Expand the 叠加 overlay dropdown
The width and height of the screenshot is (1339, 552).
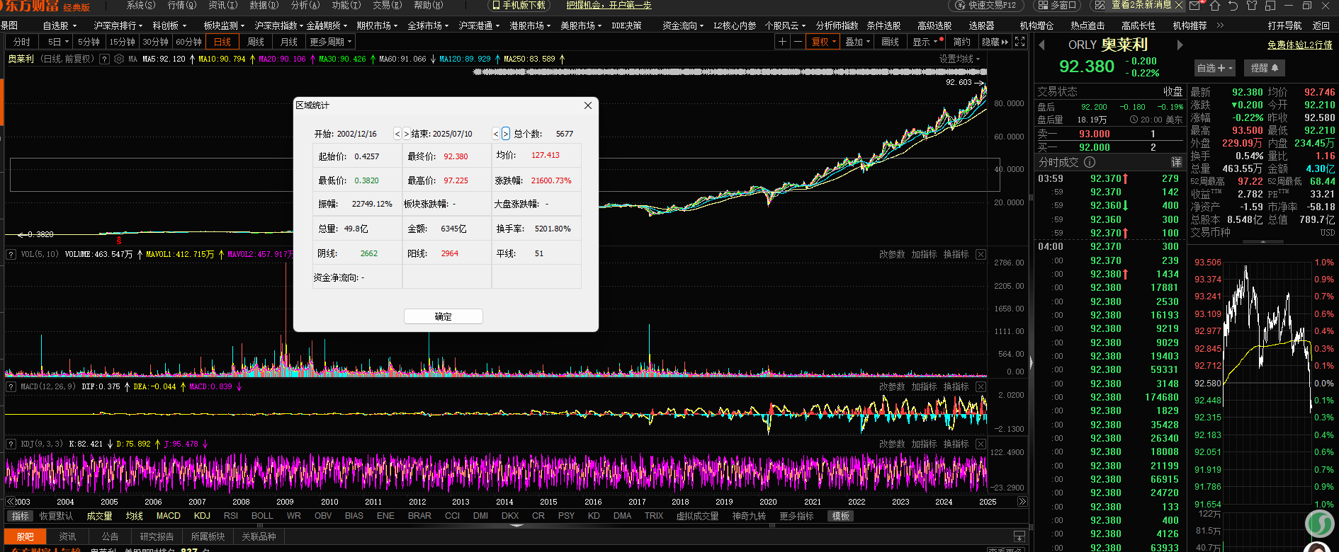(858, 42)
